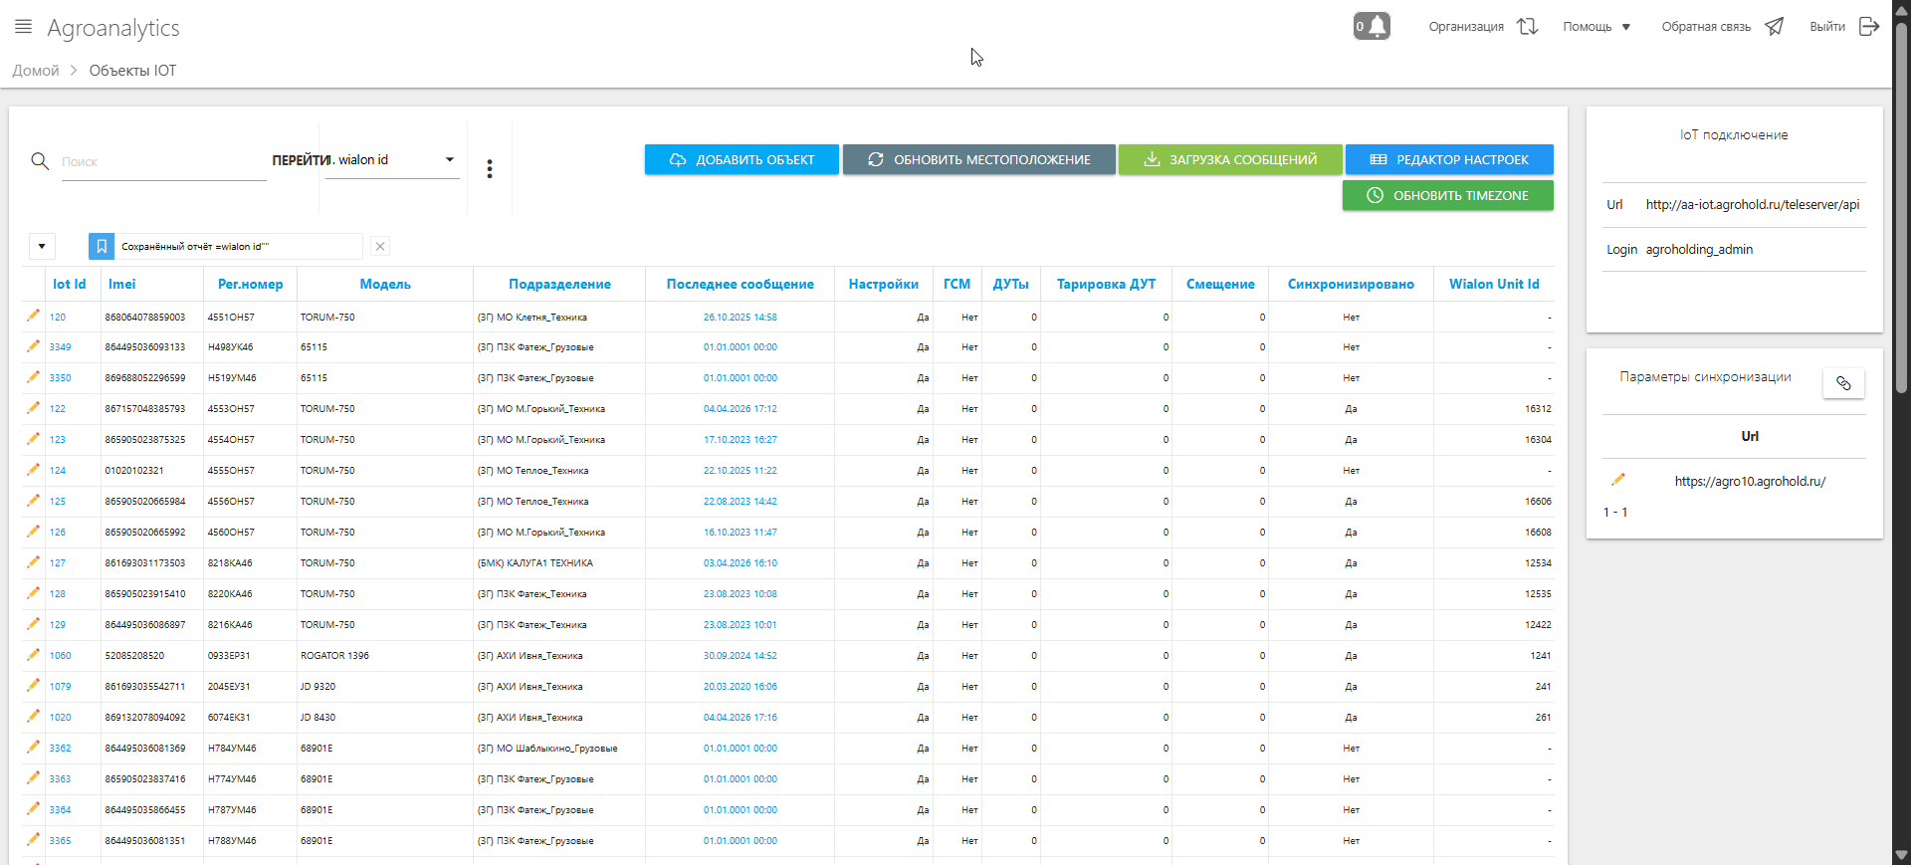Open the hamburger navigation menu

click(23, 27)
